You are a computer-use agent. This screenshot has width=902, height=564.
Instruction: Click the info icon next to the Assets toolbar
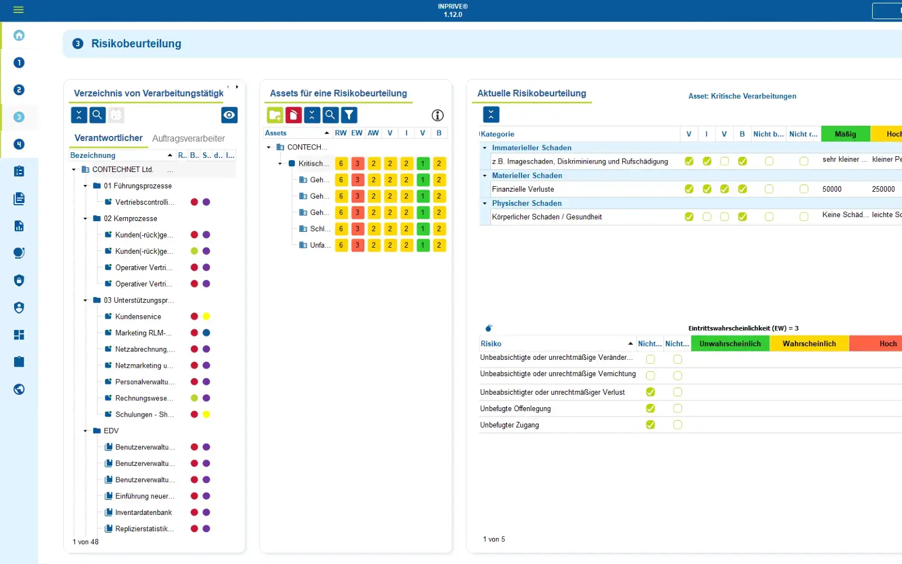[437, 115]
